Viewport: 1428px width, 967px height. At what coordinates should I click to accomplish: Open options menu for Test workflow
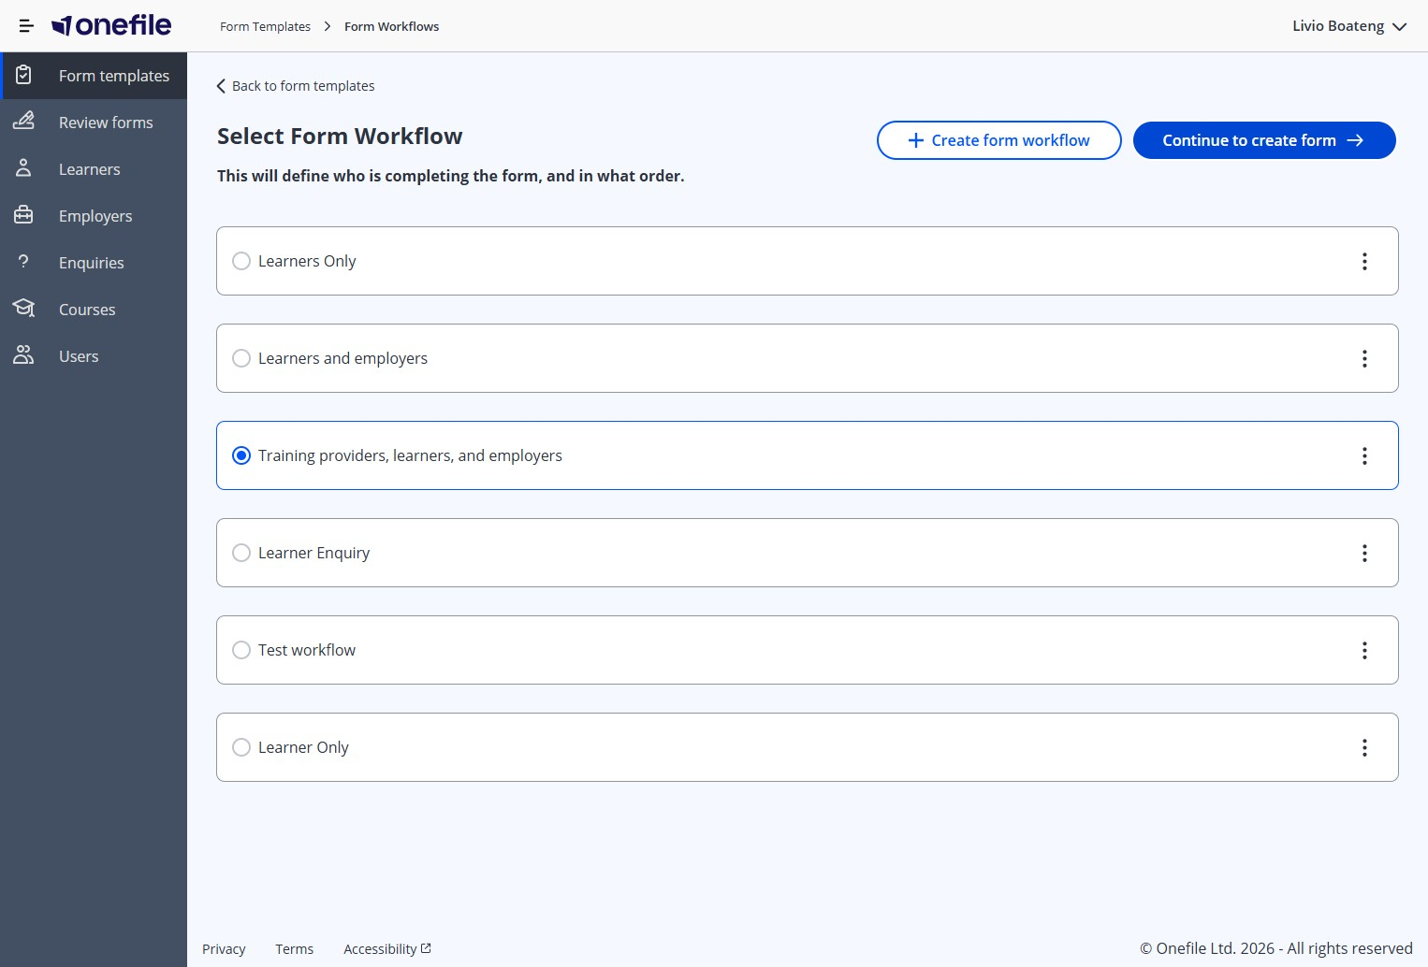point(1364,650)
